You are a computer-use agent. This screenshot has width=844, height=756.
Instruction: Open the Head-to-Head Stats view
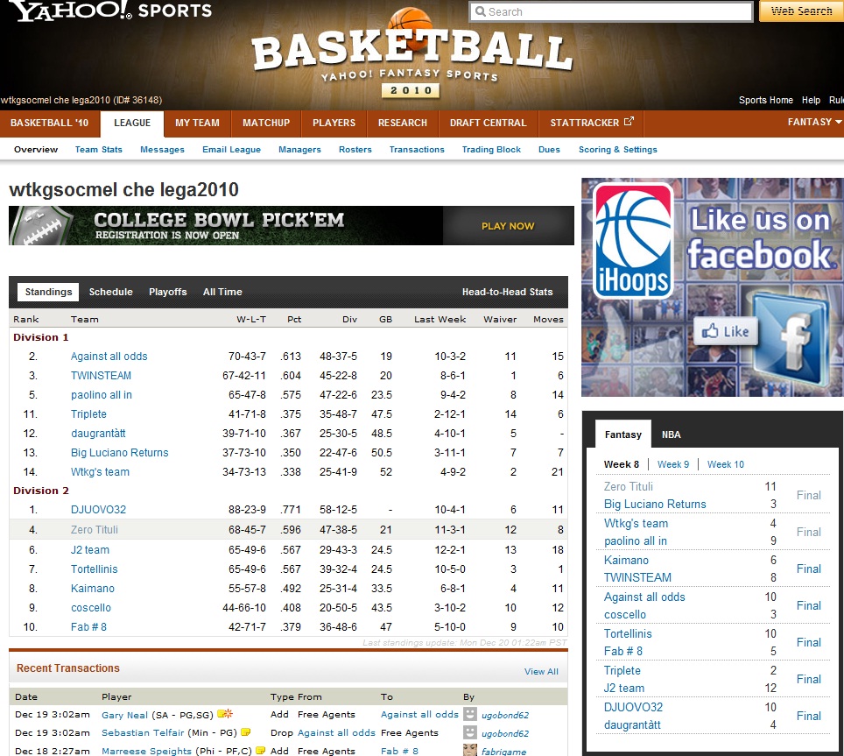(507, 292)
